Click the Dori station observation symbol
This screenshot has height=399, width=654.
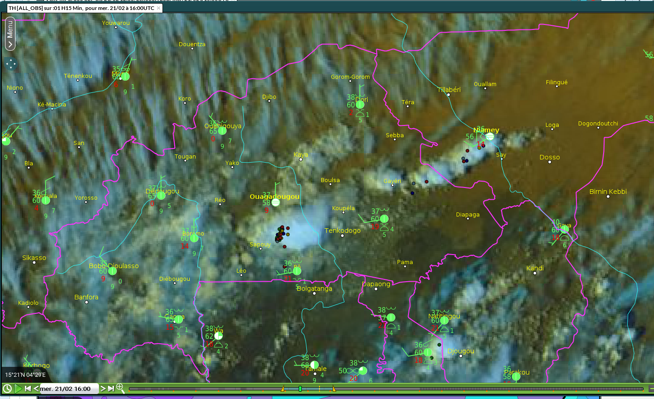[360, 105]
